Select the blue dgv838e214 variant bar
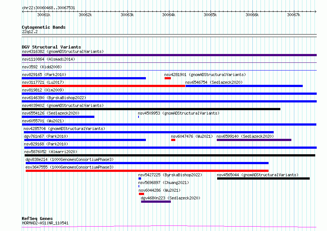Image resolution: width=327 pixels, height=231 pixels. tap(147, 163)
